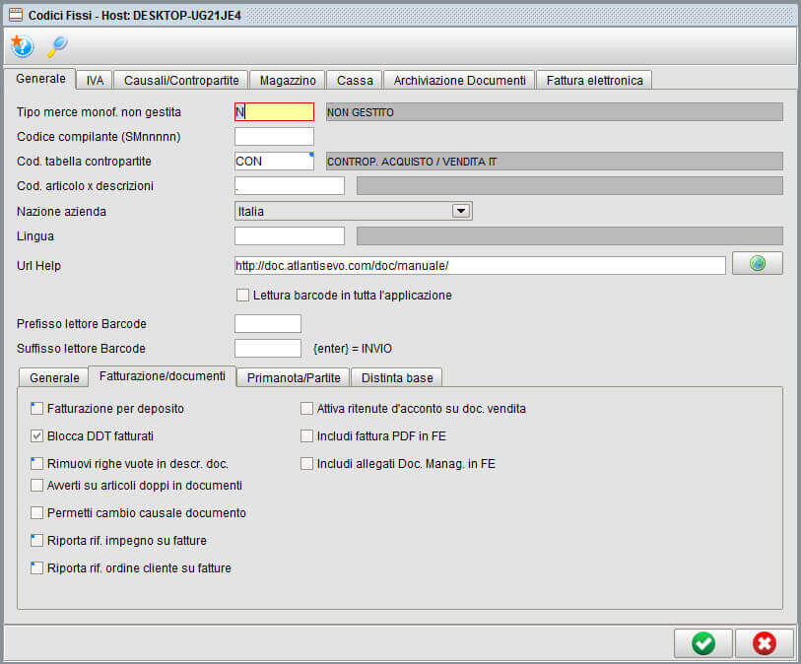Disable Blocca DDT fatturati

36,435
